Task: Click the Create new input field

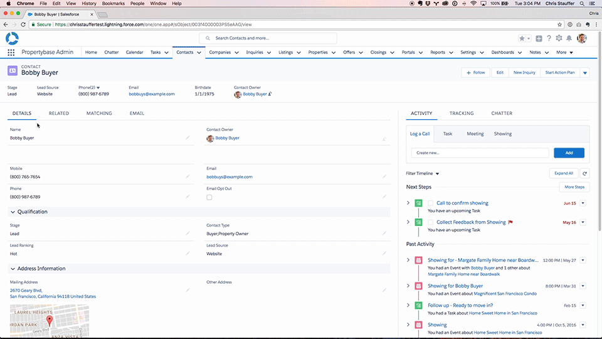Action: tap(480, 153)
